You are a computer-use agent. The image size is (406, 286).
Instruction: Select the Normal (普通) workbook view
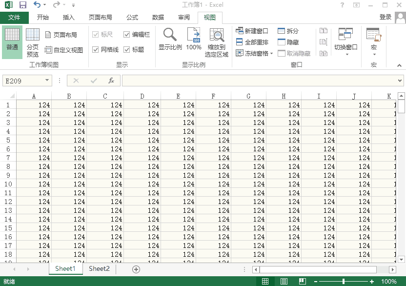[12, 42]
